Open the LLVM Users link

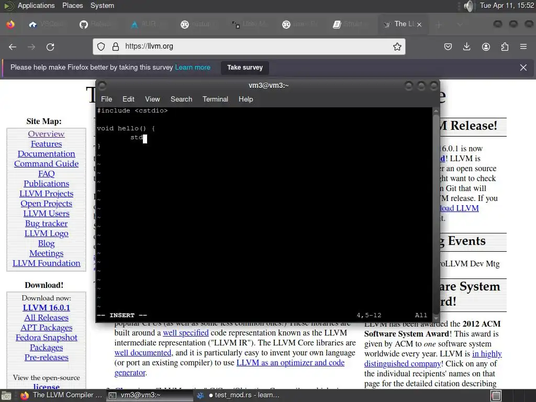pos(46,214)
